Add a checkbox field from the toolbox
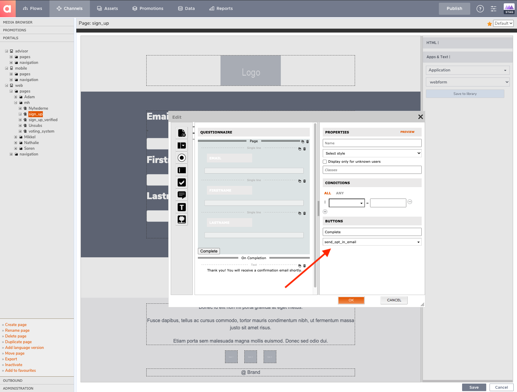The height and width of the screenshot is (392, 517). pos(182,183)
